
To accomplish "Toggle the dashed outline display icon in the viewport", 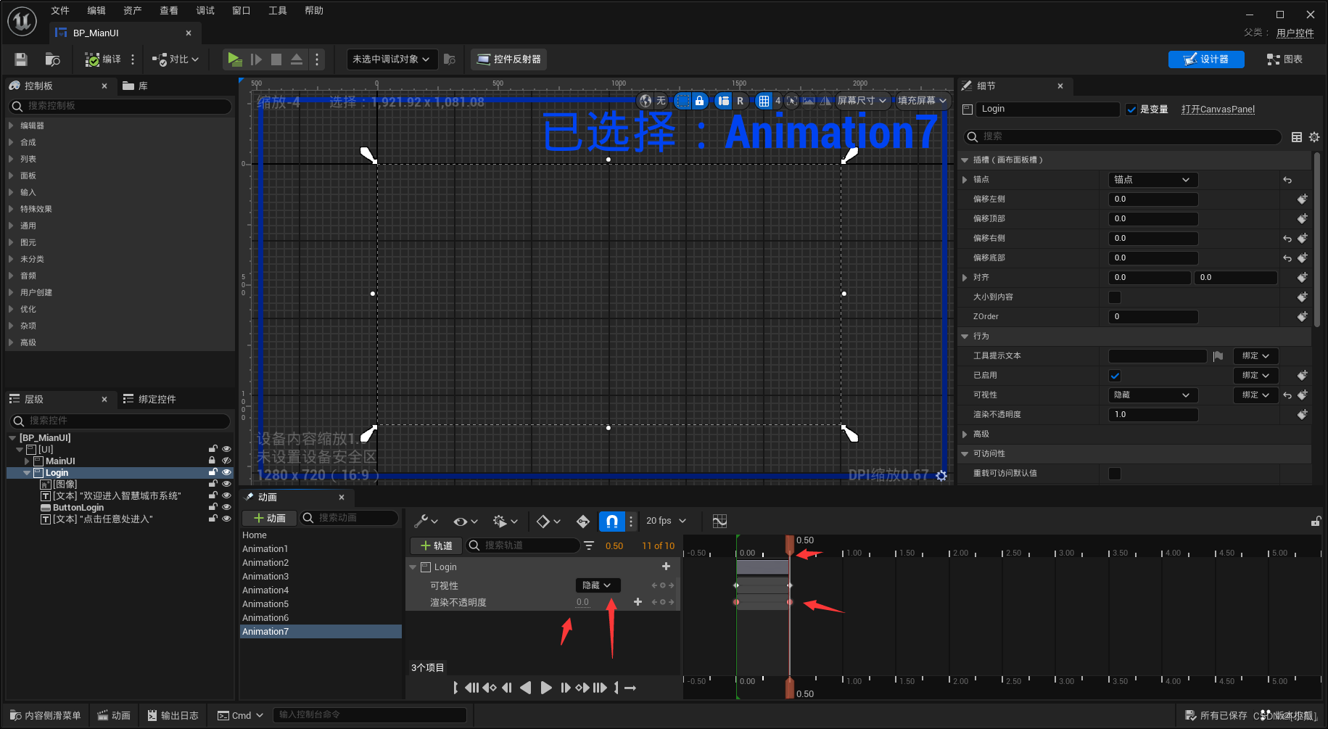I will coord(682,101).
